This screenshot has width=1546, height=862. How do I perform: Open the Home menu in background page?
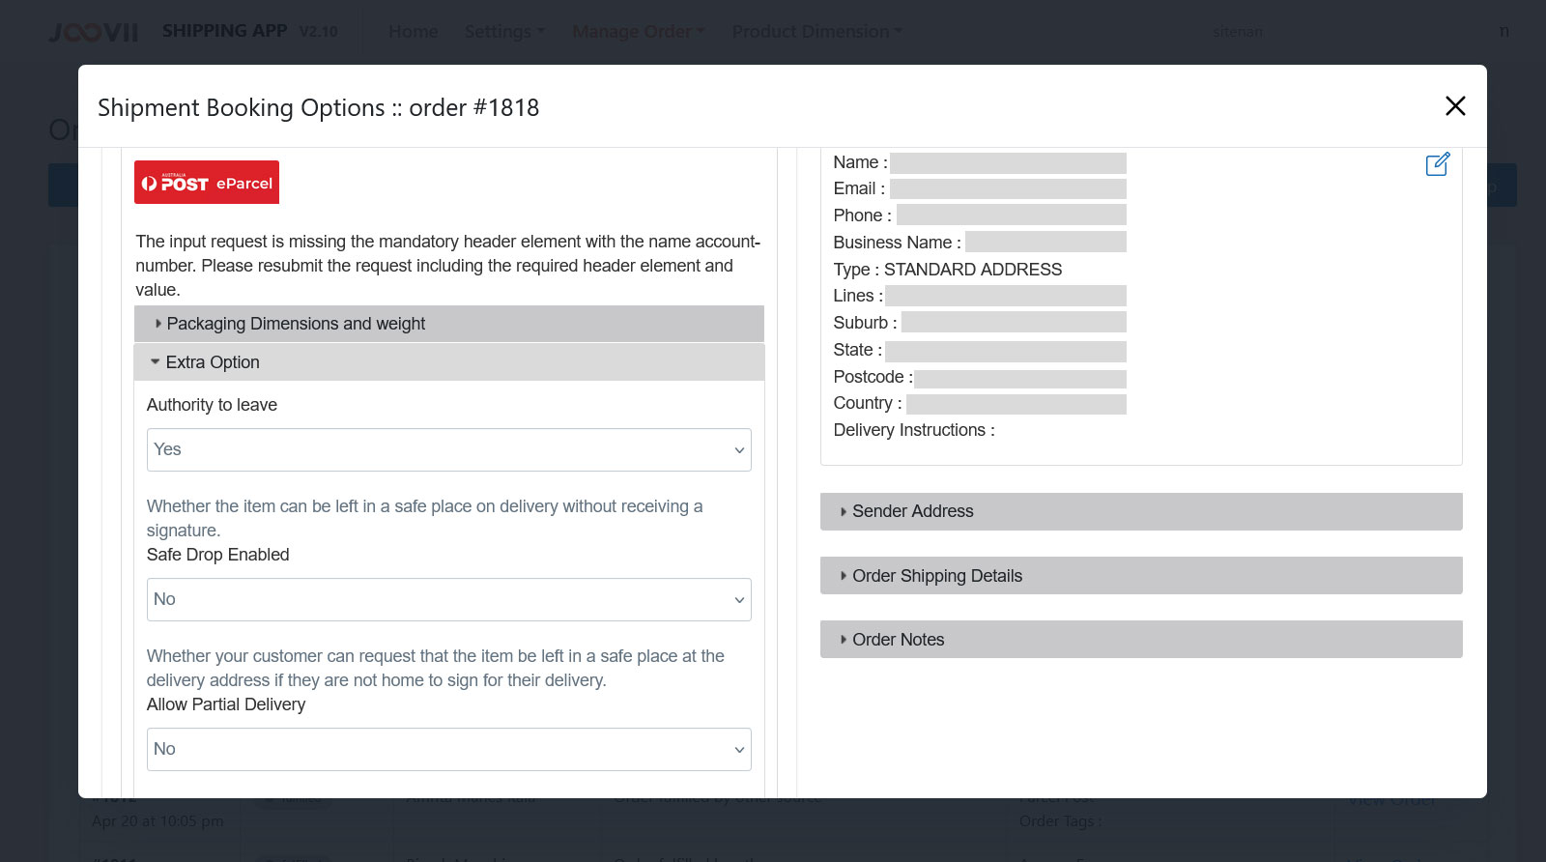click(414, 32)
